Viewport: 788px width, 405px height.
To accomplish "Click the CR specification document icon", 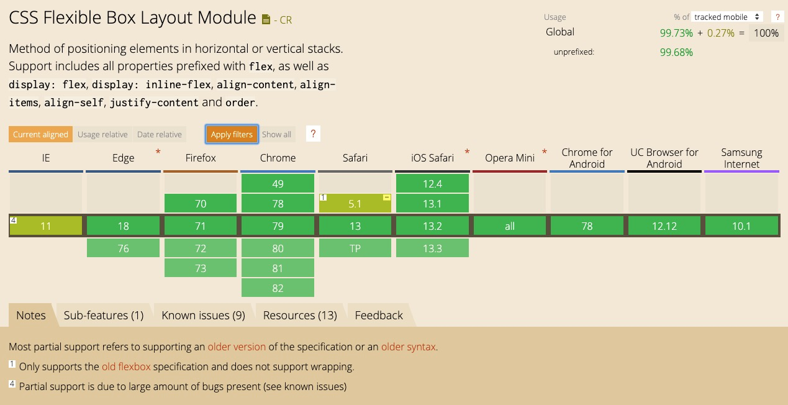I will tap(266, 20).
